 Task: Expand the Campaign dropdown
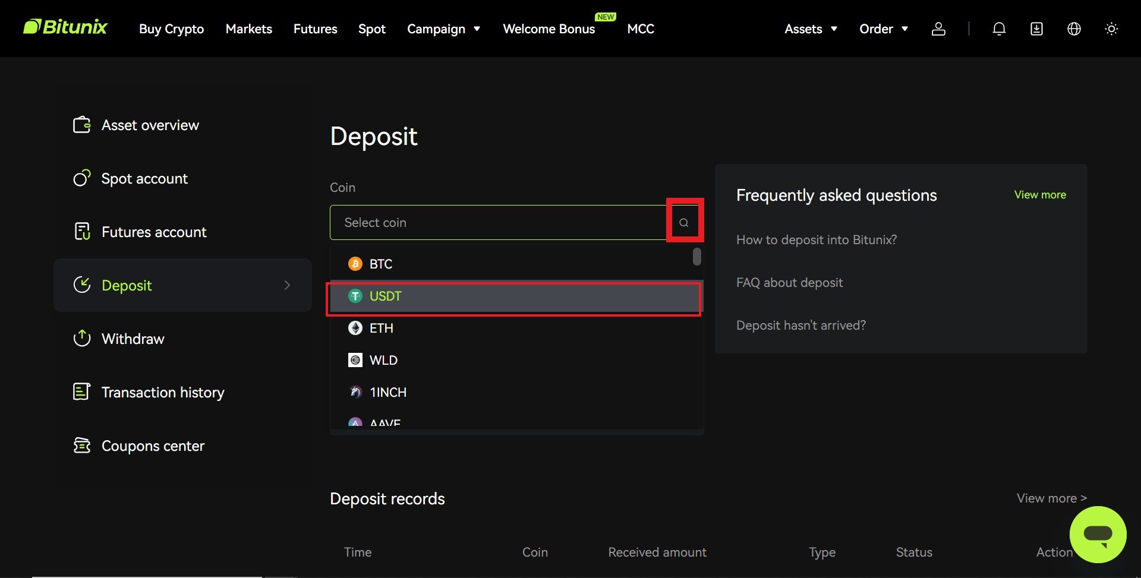click(x=443, y=29)
